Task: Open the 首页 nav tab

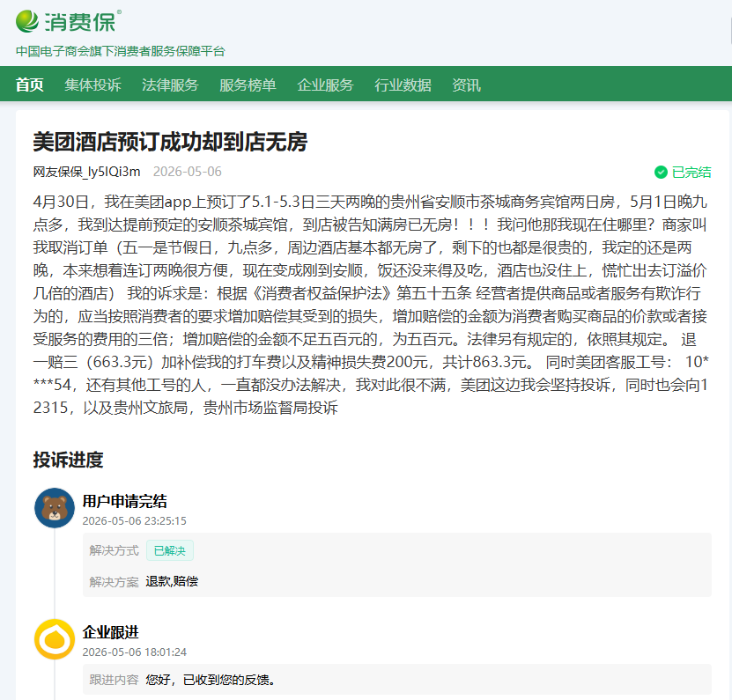Action: [29, 85]
